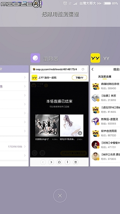The width and height of the screenshot is (120, 214).
Task: Tap fan count 814606
Action: (x=108, y=112)
